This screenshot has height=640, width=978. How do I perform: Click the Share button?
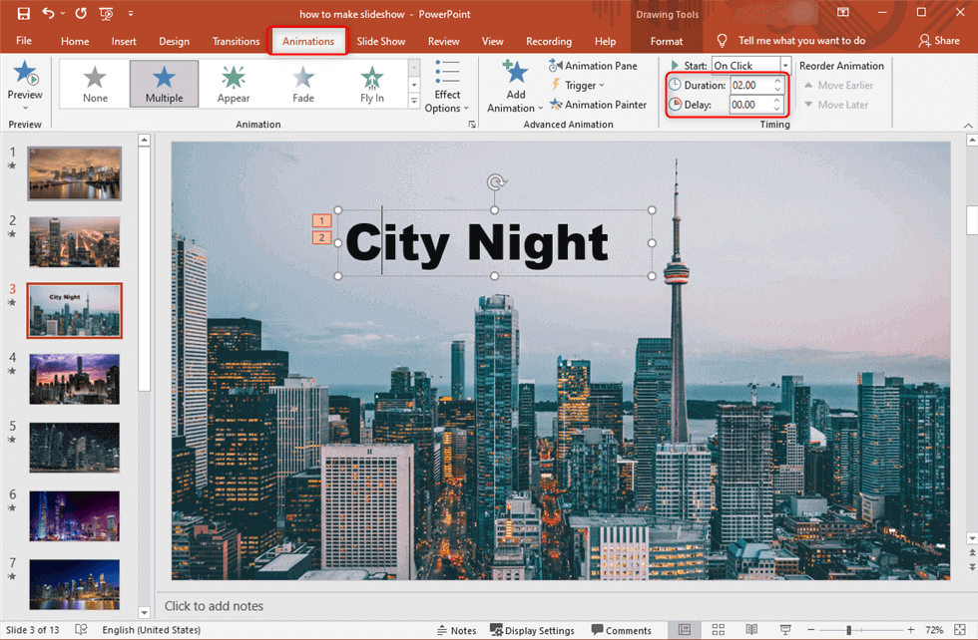tap(939, 41)
